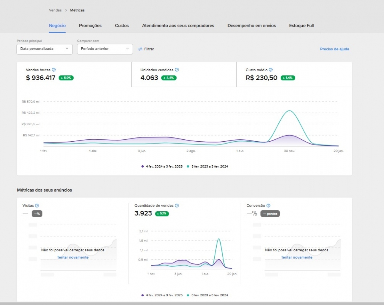Click the 2 ago. axis date label

coord(191,151)
